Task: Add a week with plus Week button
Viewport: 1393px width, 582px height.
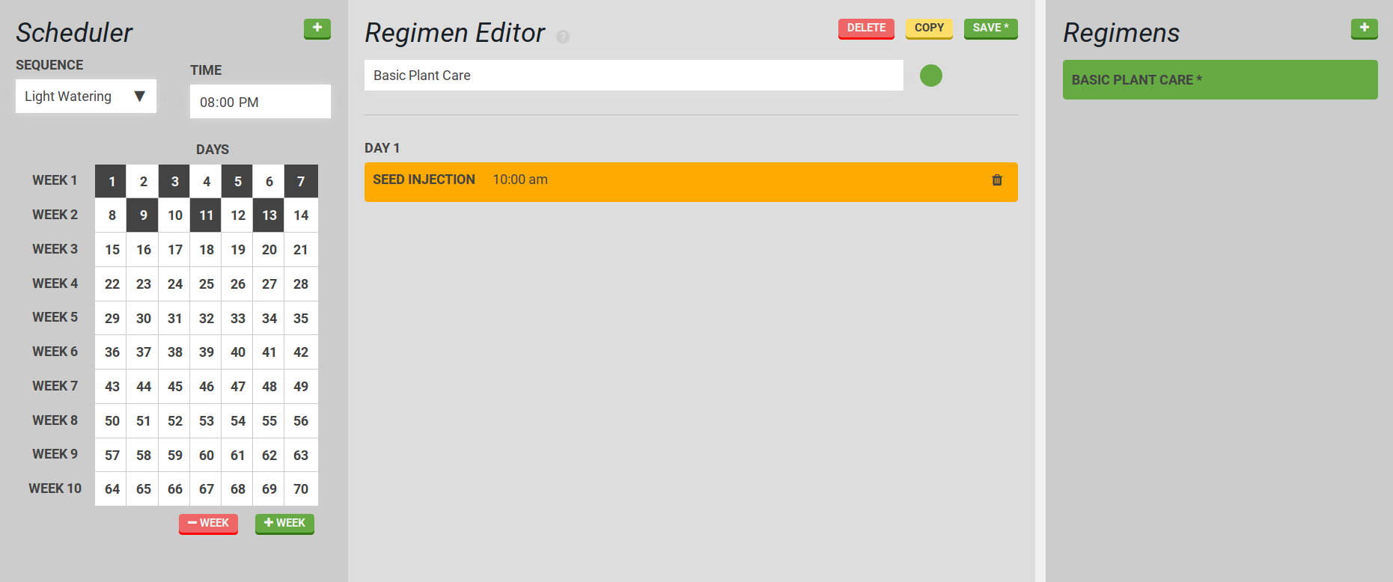Action: pyautogui.click(x=284, y=524)
